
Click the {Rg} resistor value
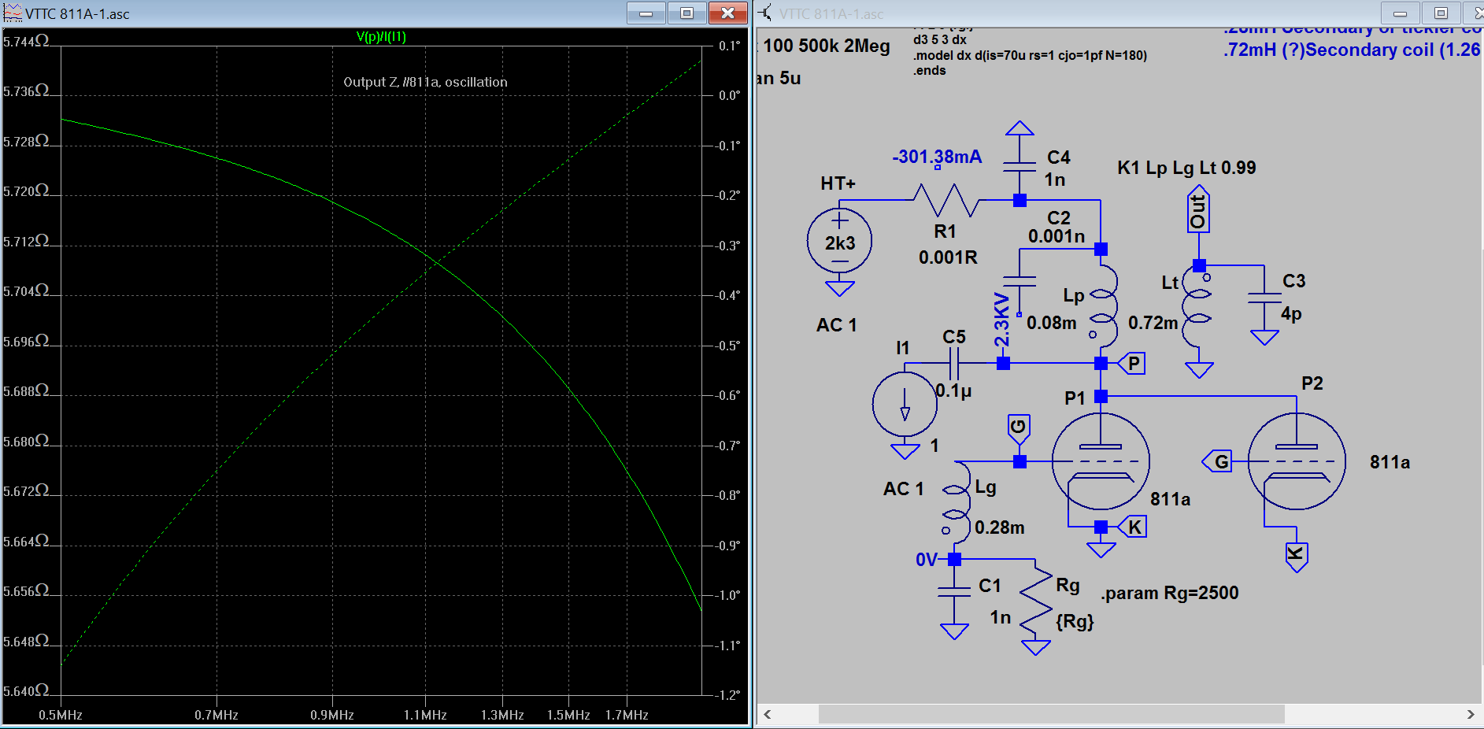(1075, 621)
